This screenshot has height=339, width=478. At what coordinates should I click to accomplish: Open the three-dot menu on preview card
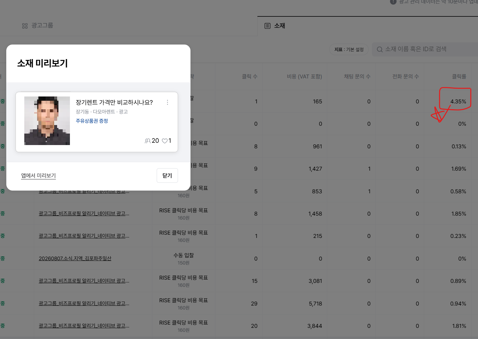tap(167, 102)
